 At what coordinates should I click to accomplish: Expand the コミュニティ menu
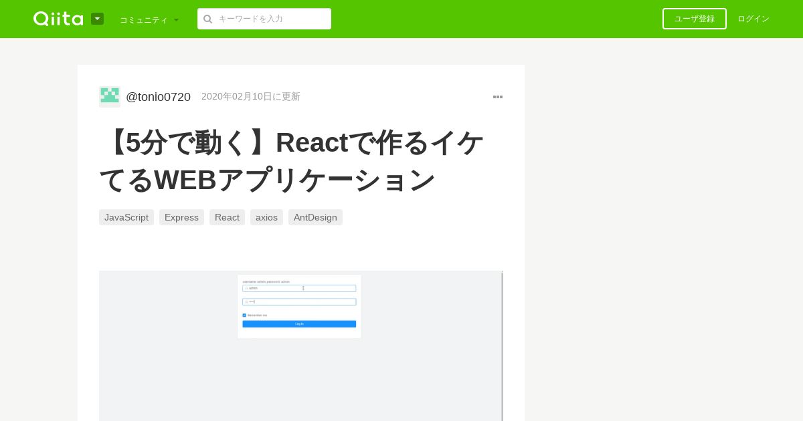(149, 20)
